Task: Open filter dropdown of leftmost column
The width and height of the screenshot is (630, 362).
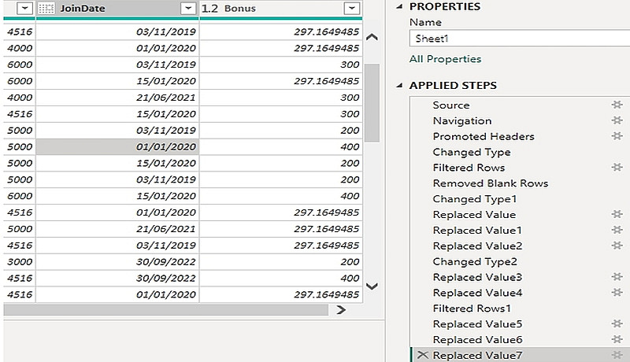Action: click(x=24, y=8)
